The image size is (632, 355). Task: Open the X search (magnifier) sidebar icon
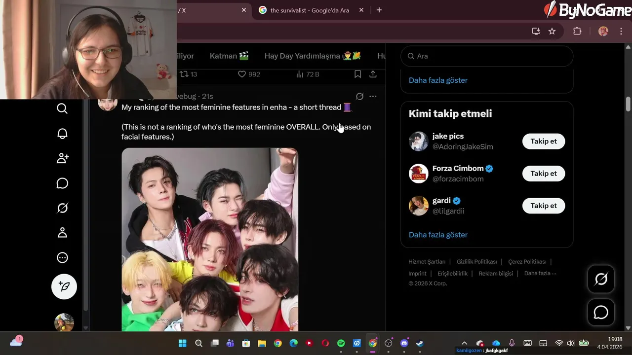coord(62,108)
